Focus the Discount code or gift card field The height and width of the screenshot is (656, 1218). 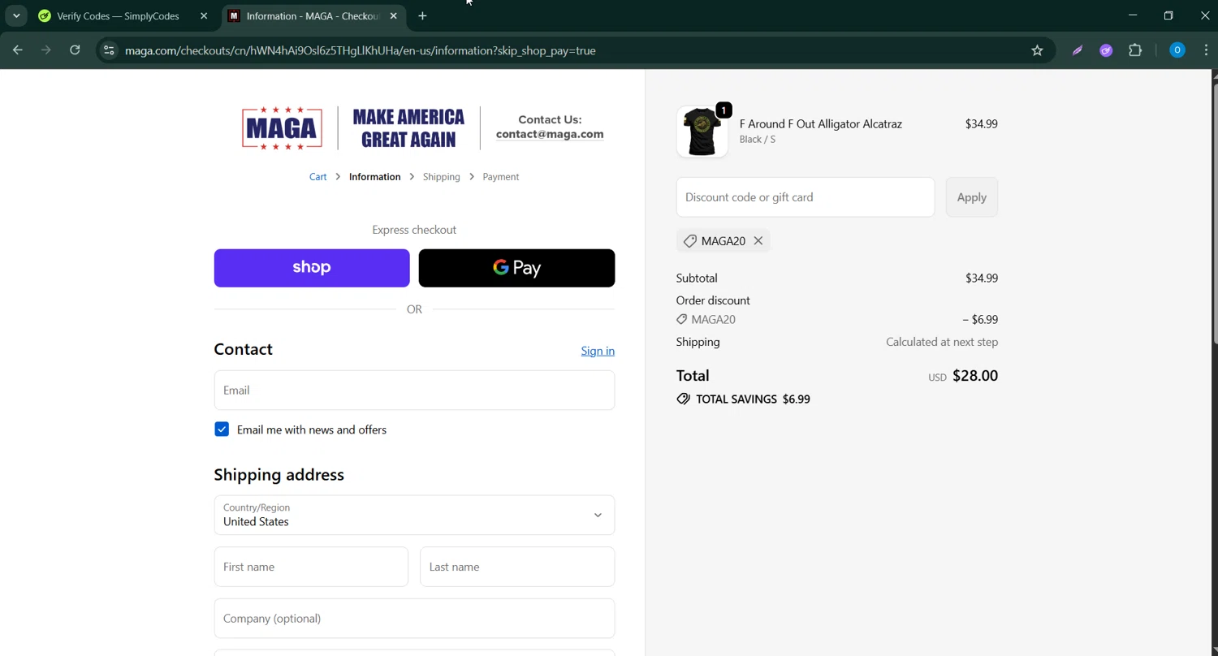[806, 197]
